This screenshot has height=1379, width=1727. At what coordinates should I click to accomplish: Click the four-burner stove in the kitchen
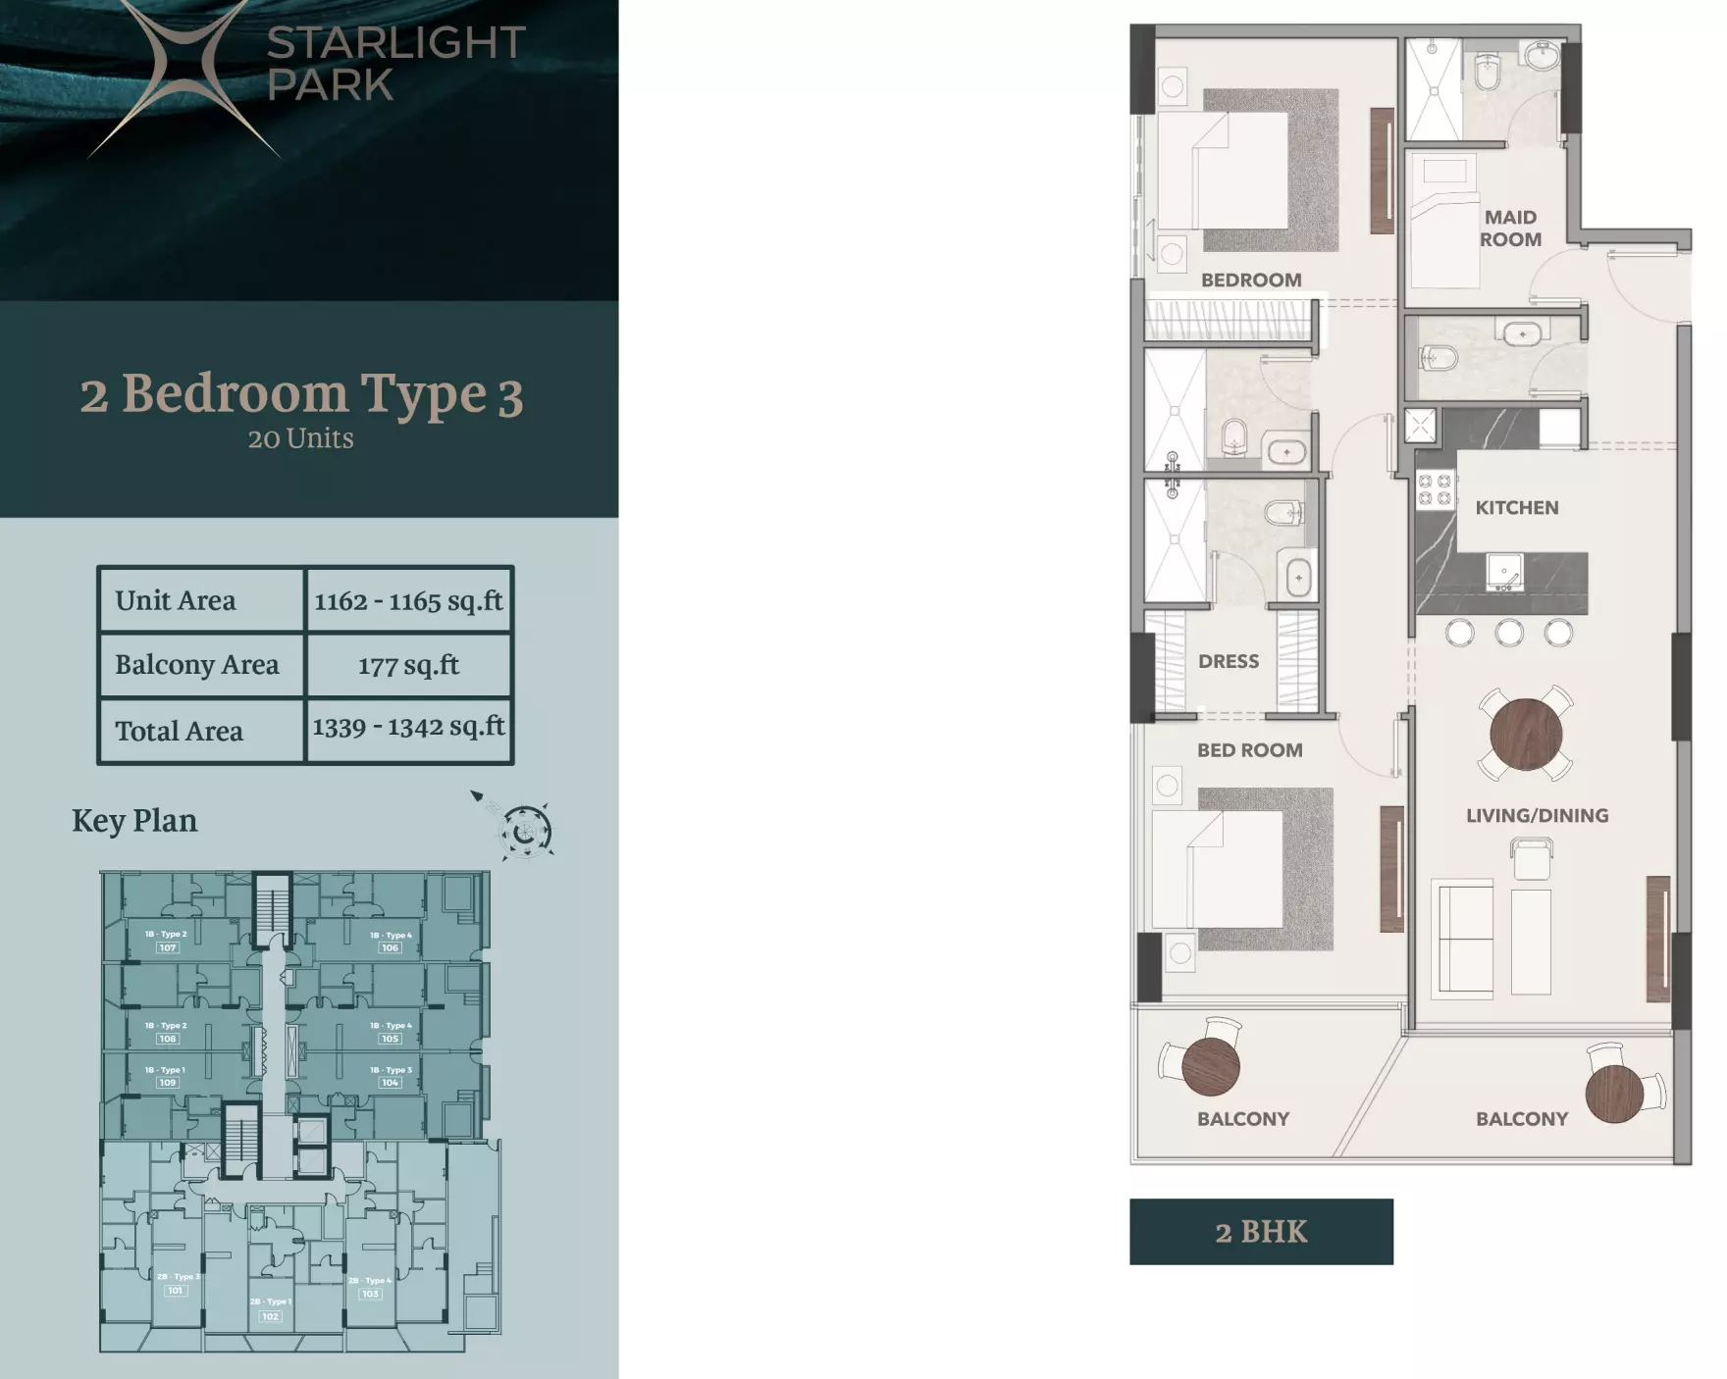click(1435, 490)
